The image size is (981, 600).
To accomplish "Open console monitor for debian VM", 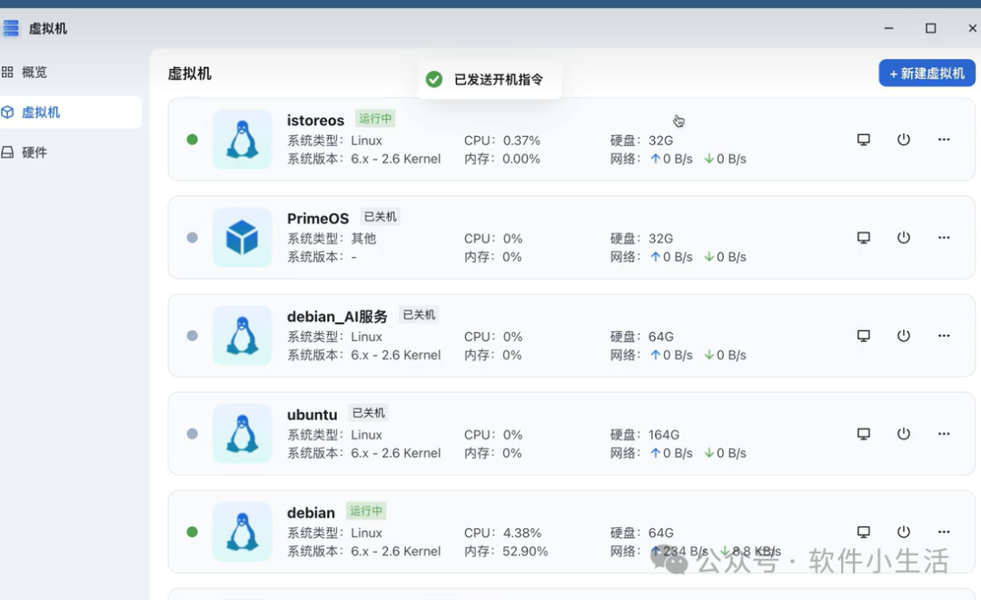I will tap(864, 532).
